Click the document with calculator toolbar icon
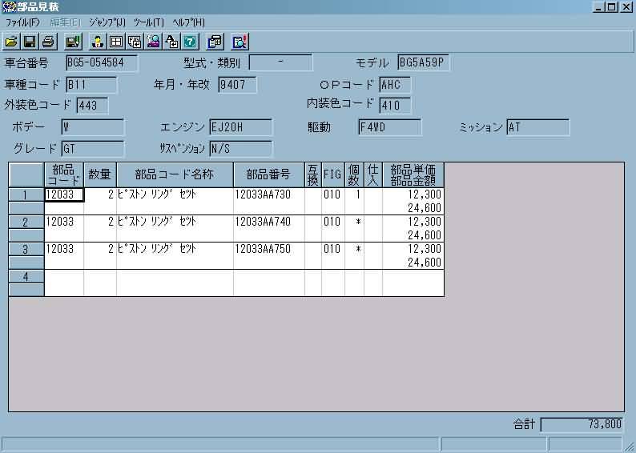Screen dimensions: 636x453 point(215,42)
